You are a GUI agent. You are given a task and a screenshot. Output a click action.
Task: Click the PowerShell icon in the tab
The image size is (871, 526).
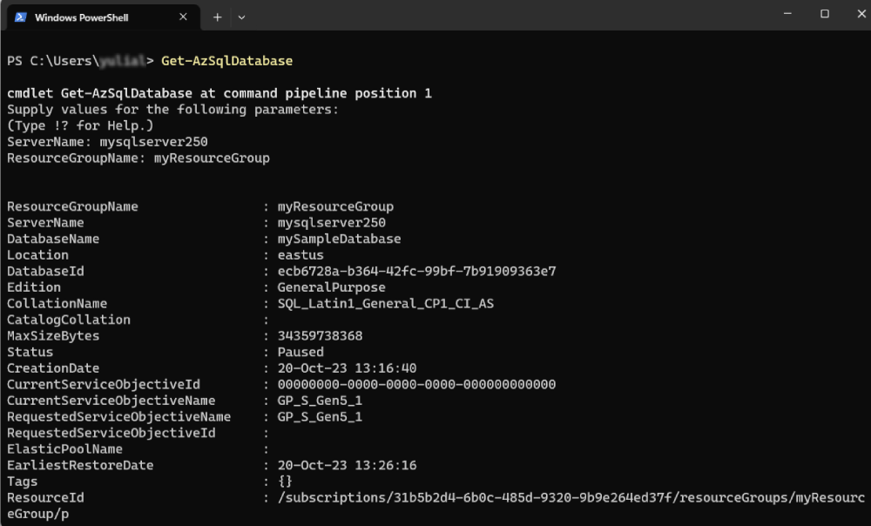click(21, 17)
